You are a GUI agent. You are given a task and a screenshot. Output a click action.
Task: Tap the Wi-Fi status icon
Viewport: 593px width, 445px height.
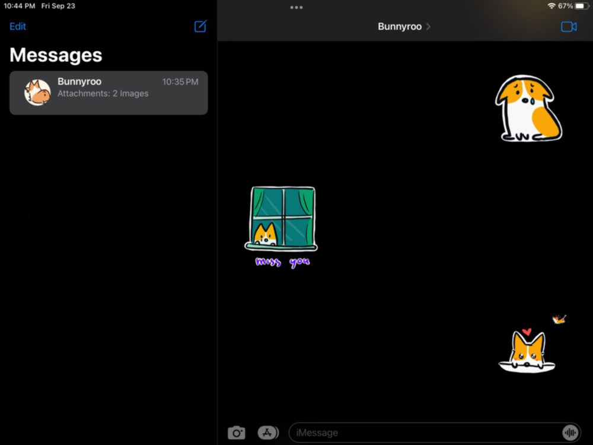click(551, 6)
